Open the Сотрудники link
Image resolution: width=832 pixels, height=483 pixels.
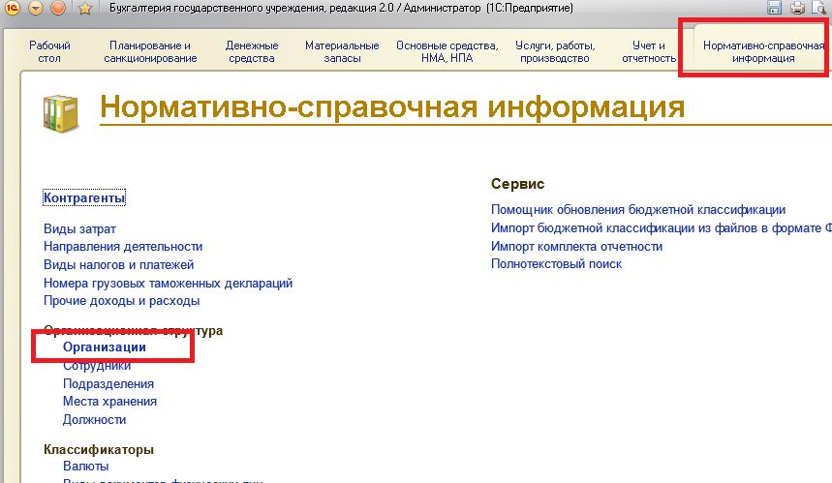[97, 366]
